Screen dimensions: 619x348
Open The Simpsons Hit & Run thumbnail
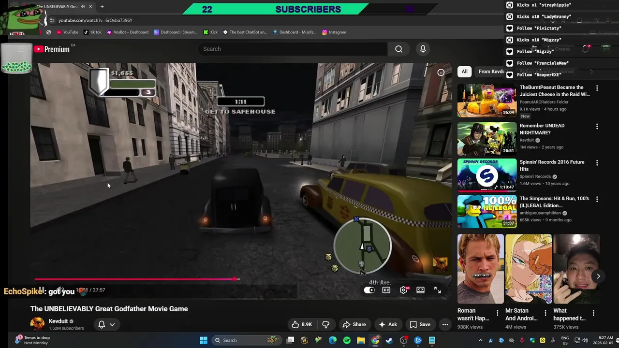(487, 211)
